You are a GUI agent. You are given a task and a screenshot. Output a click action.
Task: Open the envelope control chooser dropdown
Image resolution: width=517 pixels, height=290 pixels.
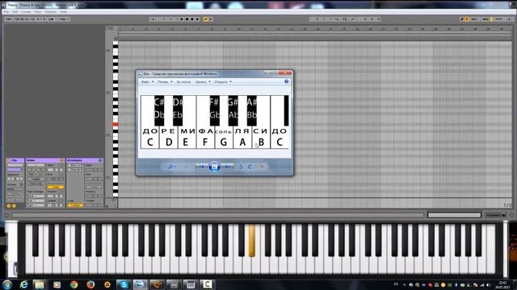(x=75, y=170)
